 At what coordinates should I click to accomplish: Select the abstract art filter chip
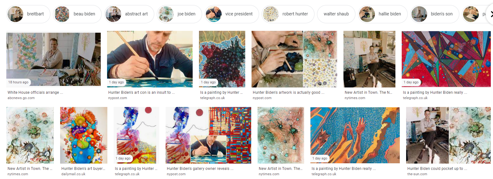129,14
